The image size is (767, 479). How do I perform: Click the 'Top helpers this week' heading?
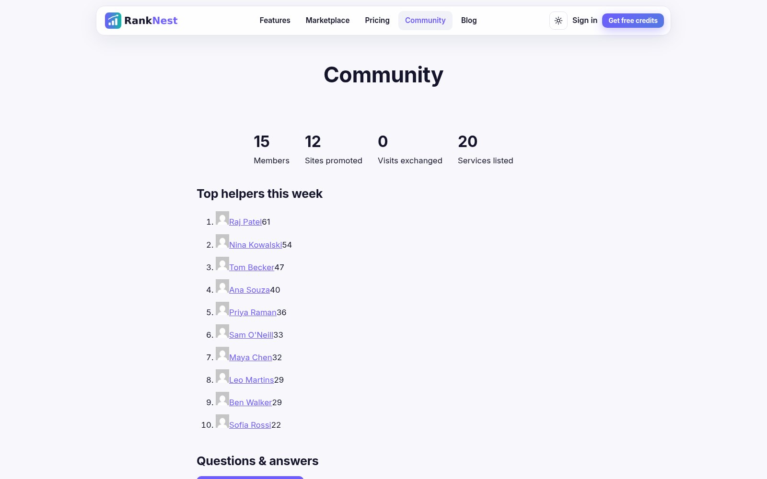tap(259, 194)
